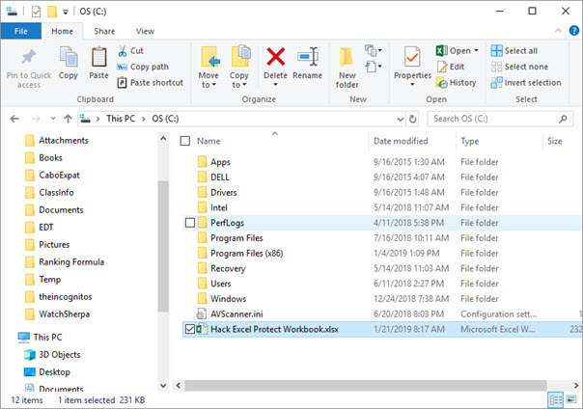This screenshot has width=583, height=409.
Task: Click the Properties checkmark icon
Action: 412,57
